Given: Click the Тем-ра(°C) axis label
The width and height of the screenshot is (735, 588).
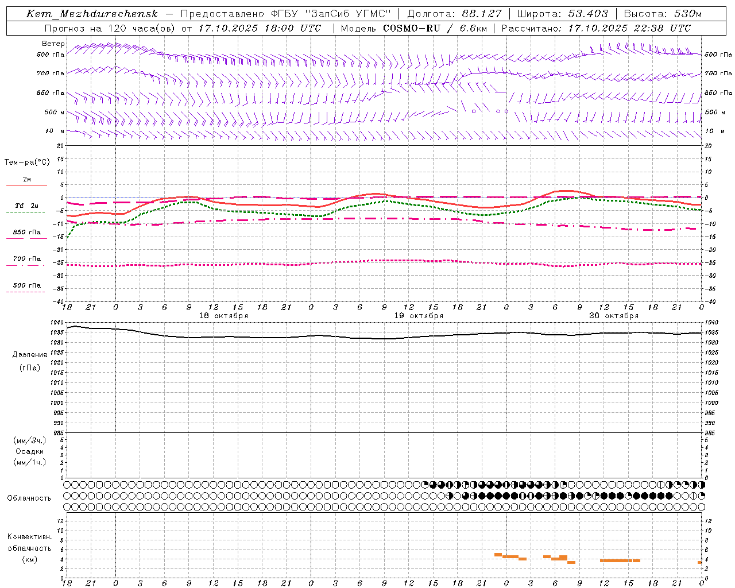Looking at the screenshot, I should [27, 163].
